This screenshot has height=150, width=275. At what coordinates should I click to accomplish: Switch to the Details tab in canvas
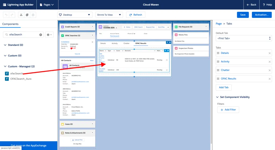[x=103, y=43]
